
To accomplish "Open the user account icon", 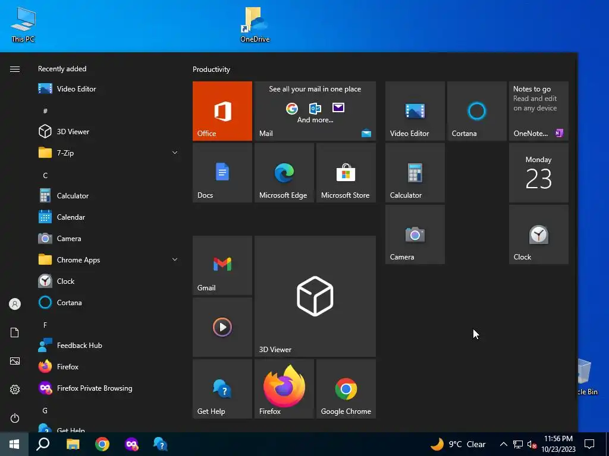I will click(x=15, y=304).
